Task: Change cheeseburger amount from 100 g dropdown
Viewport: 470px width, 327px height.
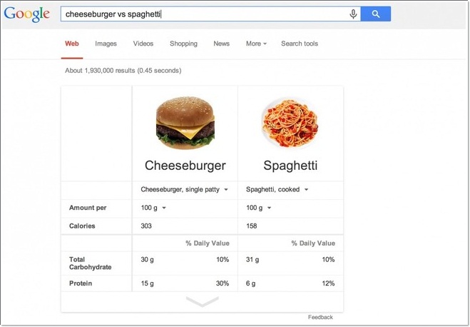Action: [x=153, y=208]
